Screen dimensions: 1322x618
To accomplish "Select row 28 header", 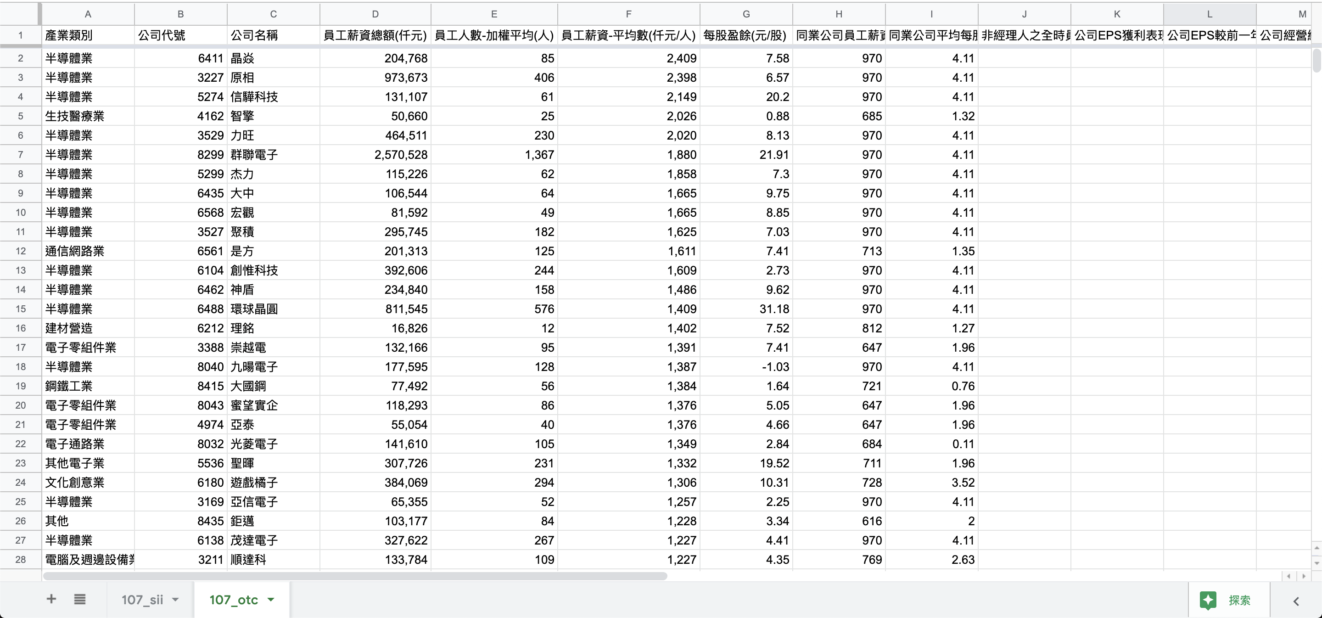I will tap(21, 560).
